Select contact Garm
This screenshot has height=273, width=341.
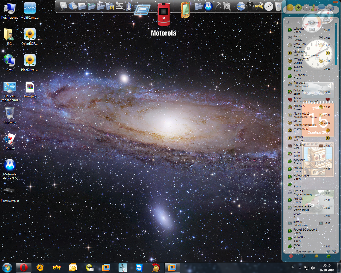tap(309, 38)
